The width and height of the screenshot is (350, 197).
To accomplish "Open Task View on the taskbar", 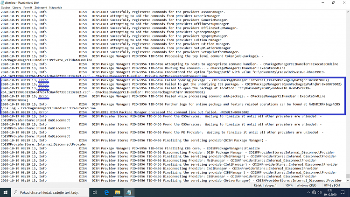I will tap(95, 192).
